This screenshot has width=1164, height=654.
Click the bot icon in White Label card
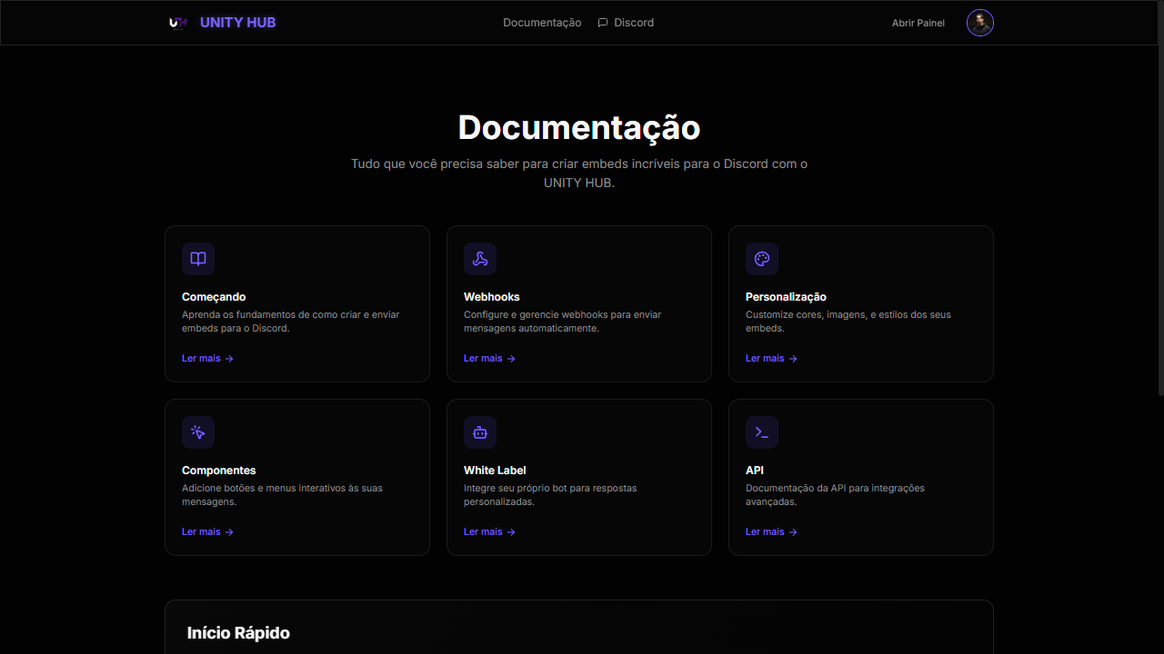click(x=480, y=432)
